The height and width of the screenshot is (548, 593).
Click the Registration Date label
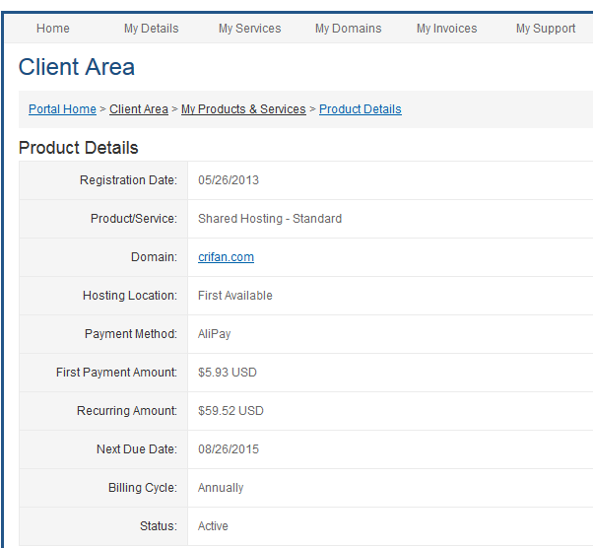pos(128,180)
